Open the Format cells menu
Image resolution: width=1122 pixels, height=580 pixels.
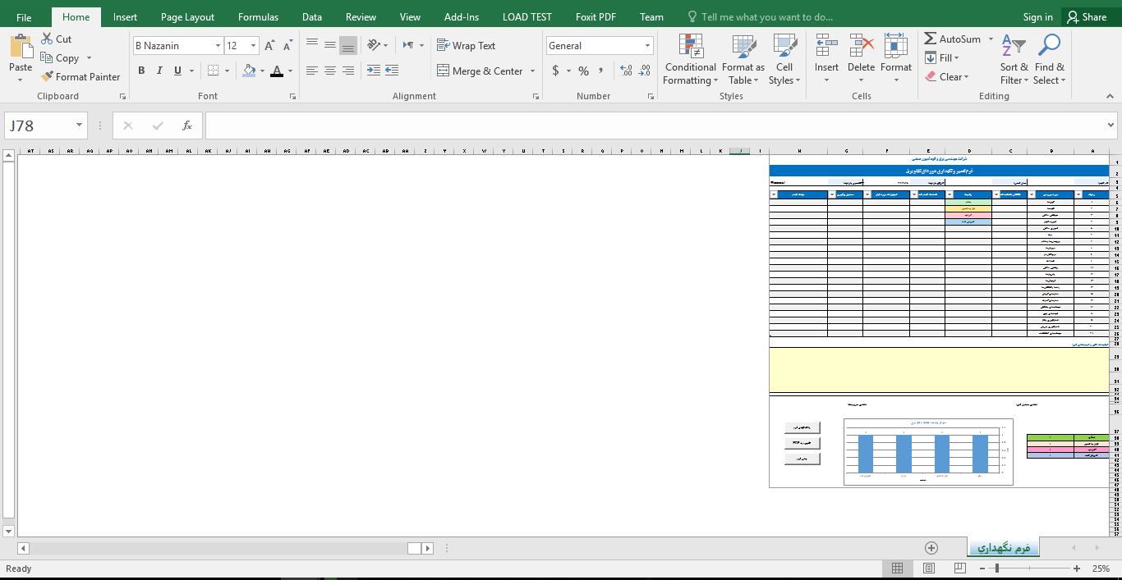[x=896, y=59]
